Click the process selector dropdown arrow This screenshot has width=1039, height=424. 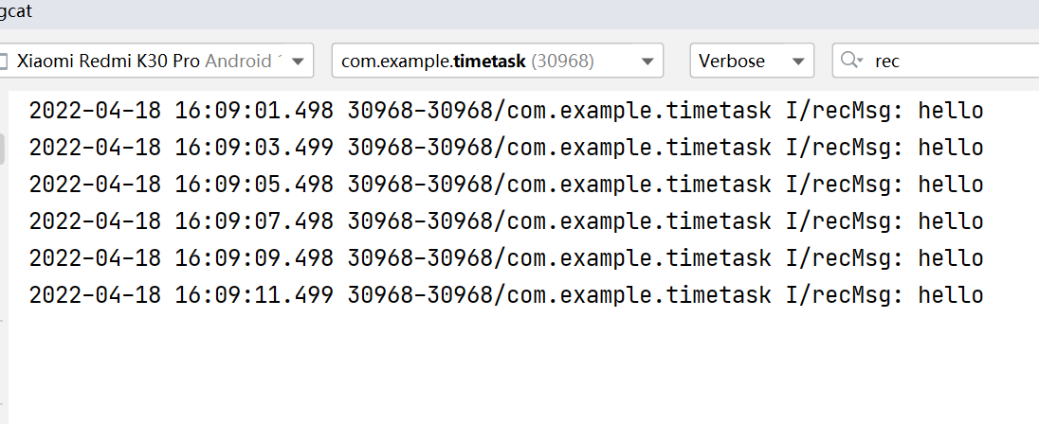point(647,62)
